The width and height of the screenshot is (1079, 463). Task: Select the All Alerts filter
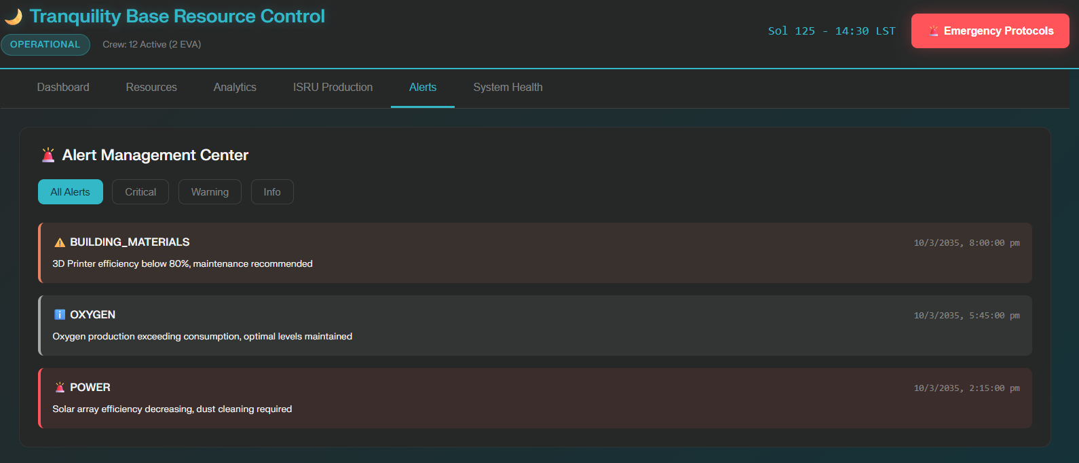tap(70, 192)
